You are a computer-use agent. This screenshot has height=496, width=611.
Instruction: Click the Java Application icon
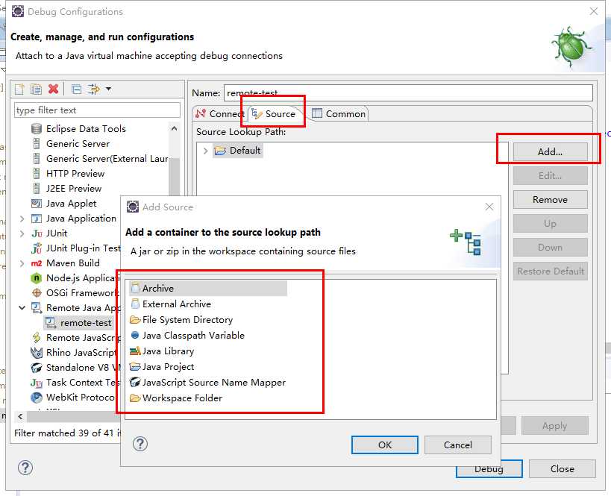(37, 219)
